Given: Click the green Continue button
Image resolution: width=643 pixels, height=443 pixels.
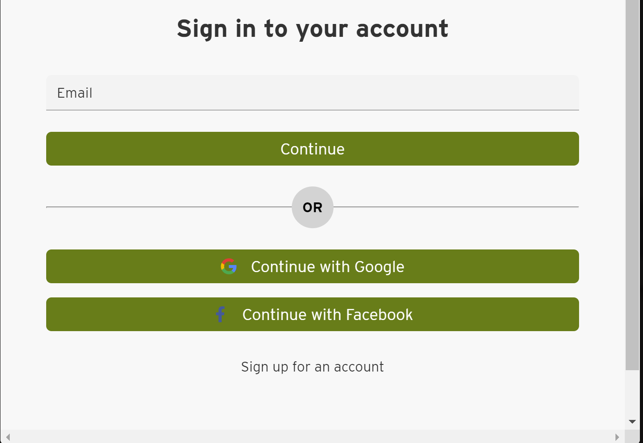Looking at the screenshot, I should point(313,149).
